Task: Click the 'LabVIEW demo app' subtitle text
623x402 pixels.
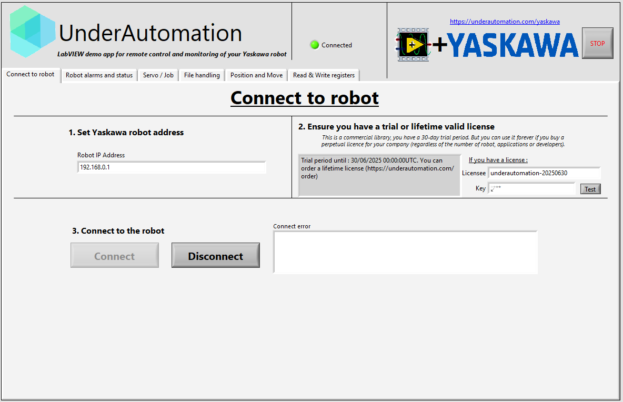Action: coord(172,54)
